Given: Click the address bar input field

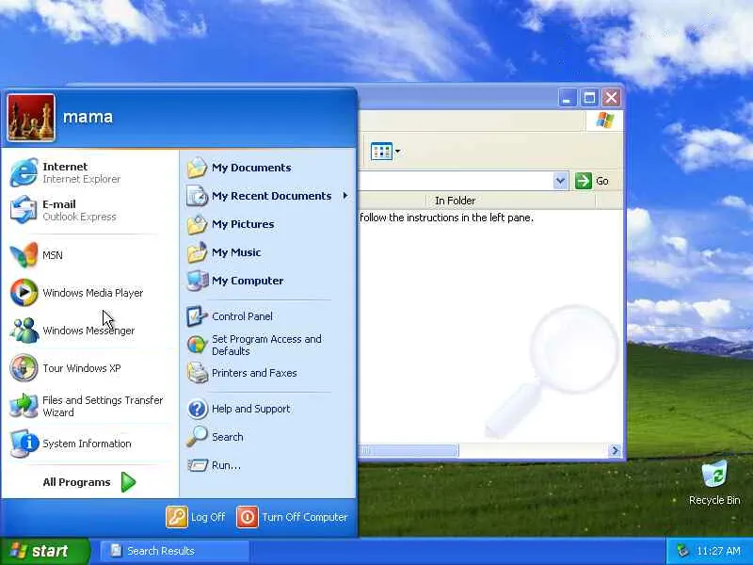Looking at the screenshot, I should [x=456, y=181].
